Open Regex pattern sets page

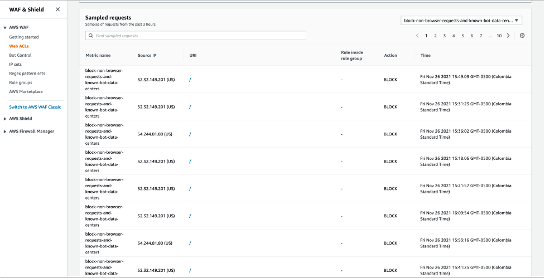coord(27,74)
